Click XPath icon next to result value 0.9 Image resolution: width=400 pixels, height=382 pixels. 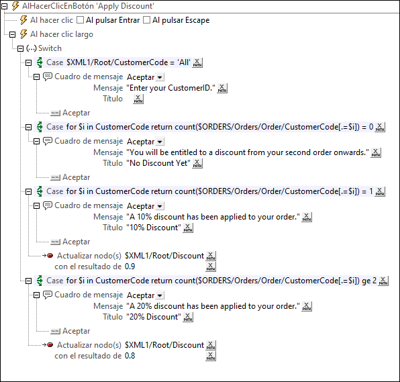click(x=211, y=267)
